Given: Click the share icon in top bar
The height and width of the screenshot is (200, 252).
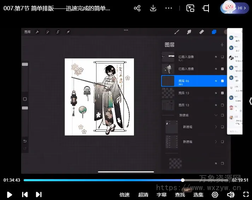Looking at the screenshot, I should pos(137,8).
